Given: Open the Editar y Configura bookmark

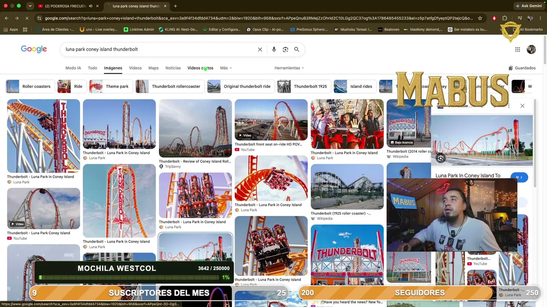Looking at the screenshot, I should click(x=221, y=29).
